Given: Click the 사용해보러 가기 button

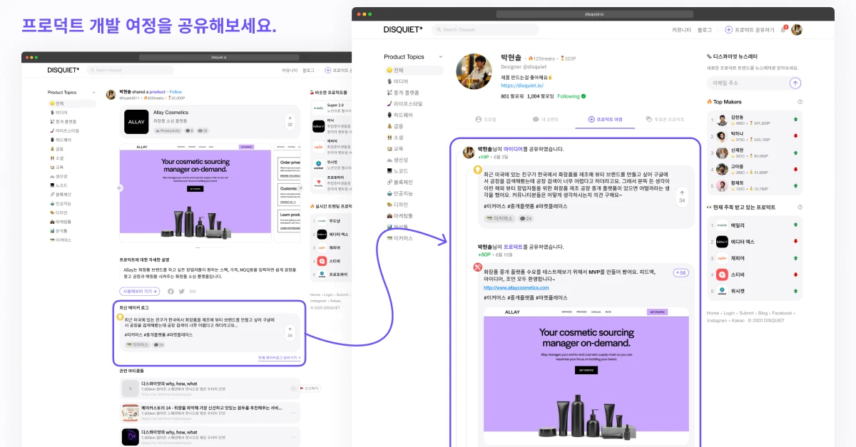Looking at the screenshot, I should click(x=140, y=291).
